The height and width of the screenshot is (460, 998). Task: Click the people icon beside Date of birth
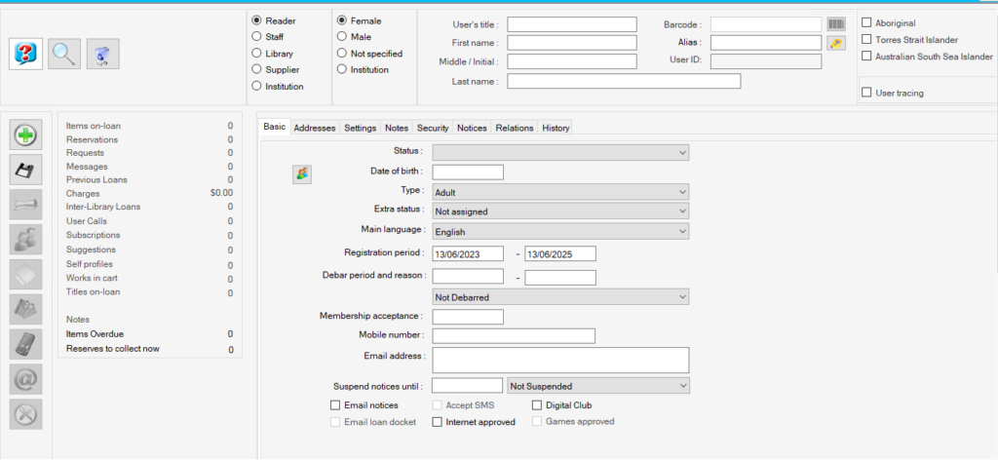pyautogui.click(x=302, y=174)
